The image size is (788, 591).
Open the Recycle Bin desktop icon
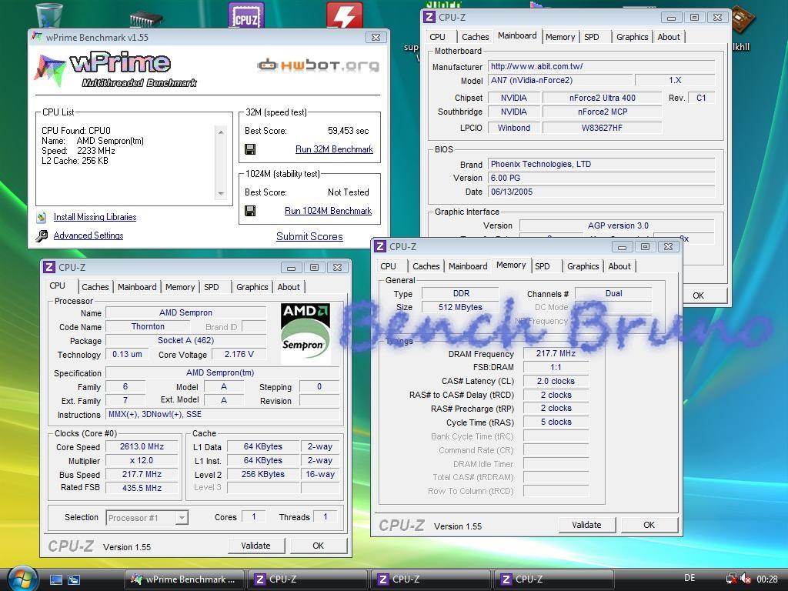click(49, 14)
